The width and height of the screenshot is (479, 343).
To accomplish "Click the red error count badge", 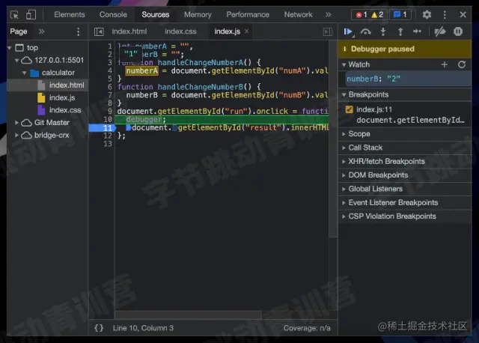I will coord(361,15).
